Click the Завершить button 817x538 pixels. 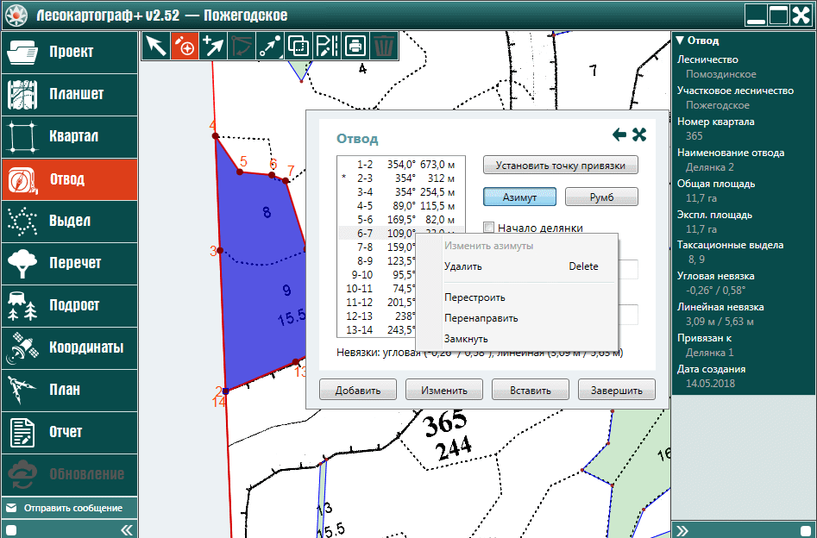click(616, 390)
